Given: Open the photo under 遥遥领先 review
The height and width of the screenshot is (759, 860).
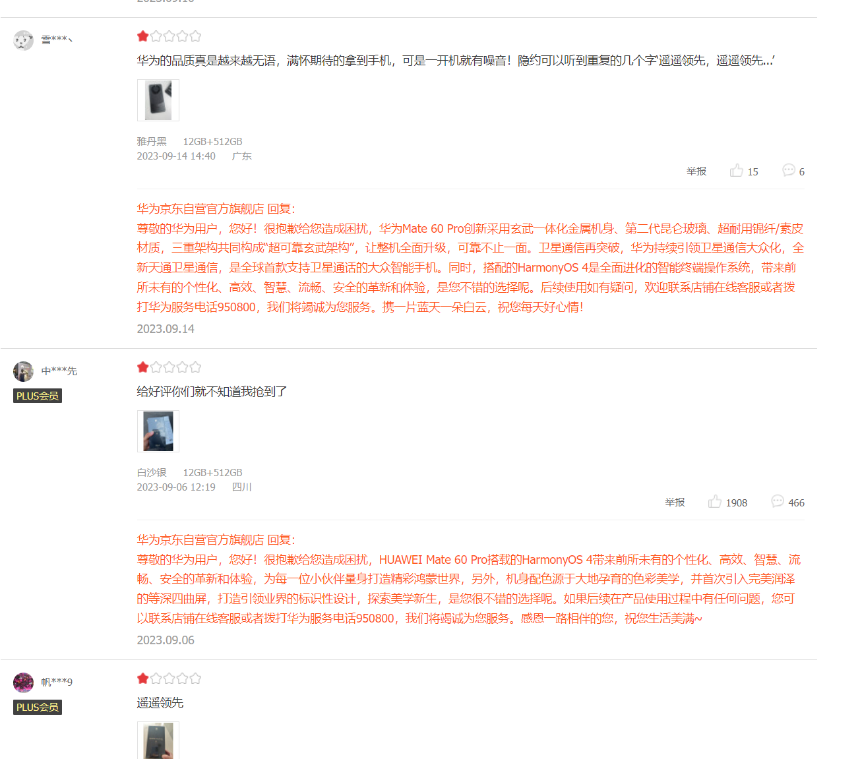Looking at the screenshot, I should tap(158, 741).
